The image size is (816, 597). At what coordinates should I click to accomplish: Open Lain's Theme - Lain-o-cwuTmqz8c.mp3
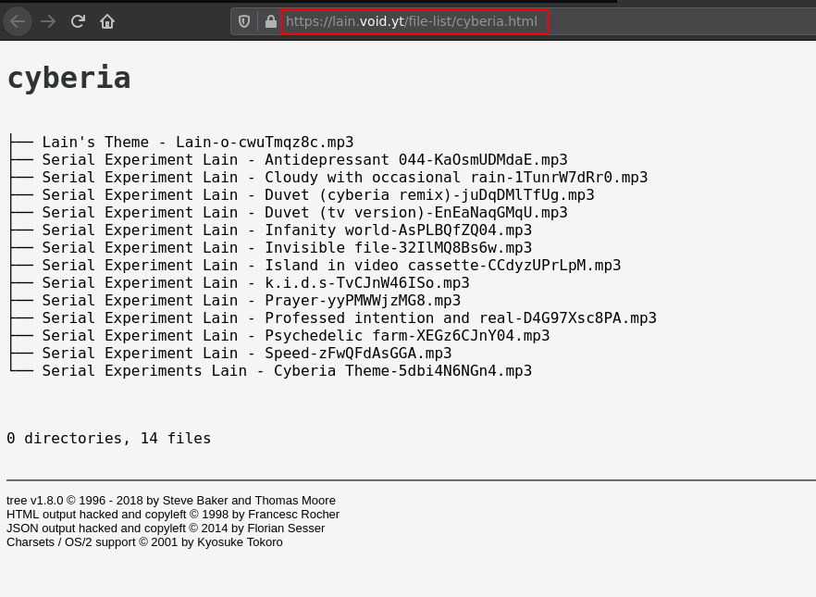(198, 143)
